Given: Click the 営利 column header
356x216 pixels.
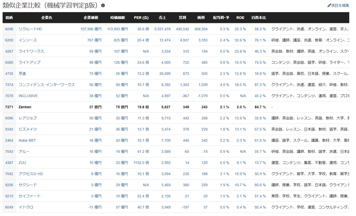Looking at the screenshot, I should (x=182, y=18).
